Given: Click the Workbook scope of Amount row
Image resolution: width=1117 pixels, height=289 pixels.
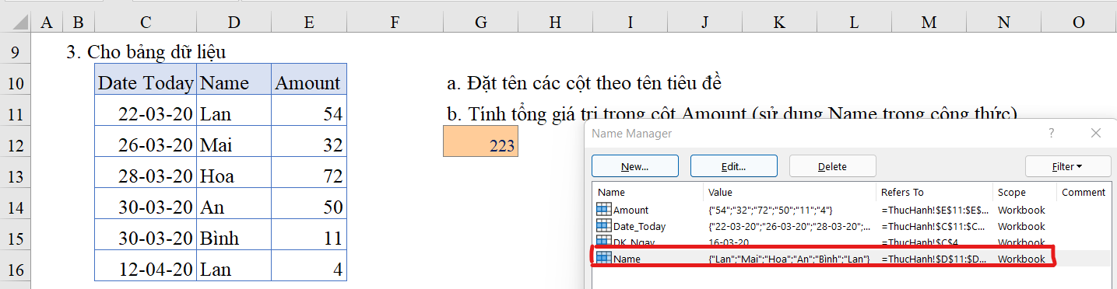Looking at the screenshot, I should [1021, 210].
